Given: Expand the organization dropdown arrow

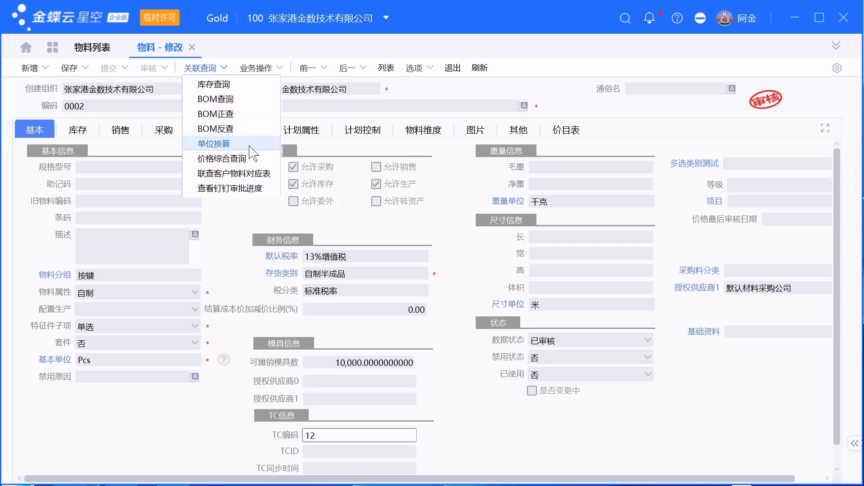Looking at the screenshot, I should 386,18.
